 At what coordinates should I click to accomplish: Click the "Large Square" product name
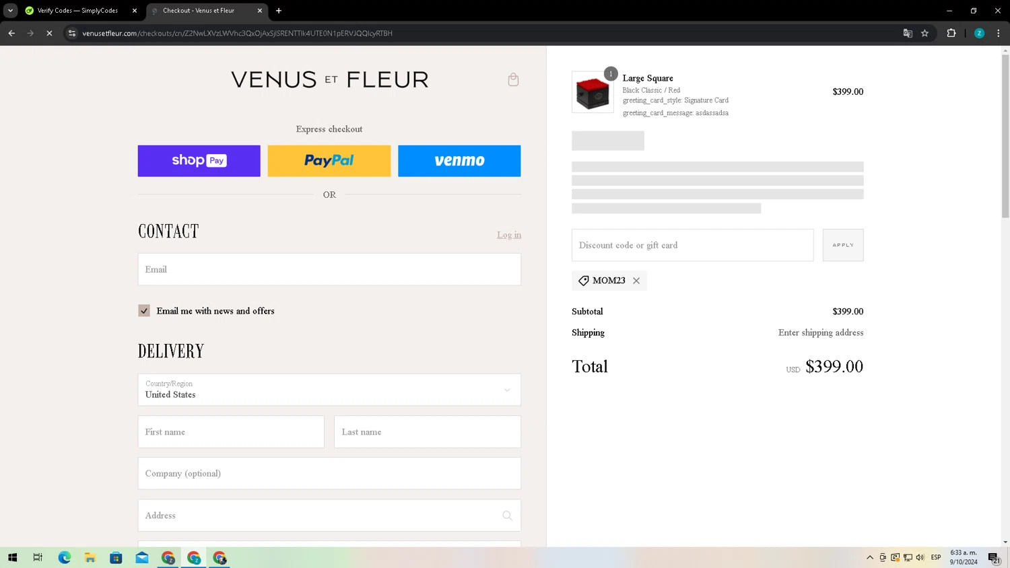pyautogui.click(x=648, y=78)
